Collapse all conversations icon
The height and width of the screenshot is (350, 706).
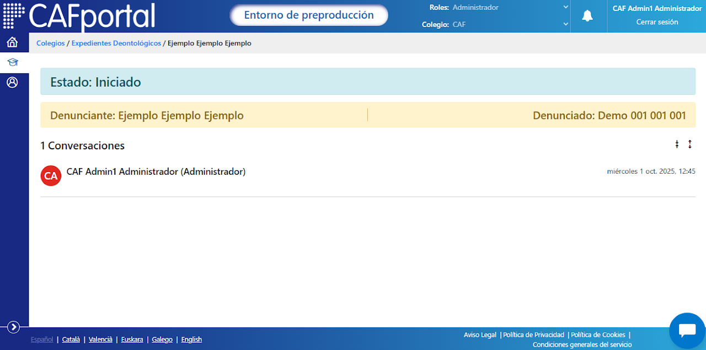point(677,144)
